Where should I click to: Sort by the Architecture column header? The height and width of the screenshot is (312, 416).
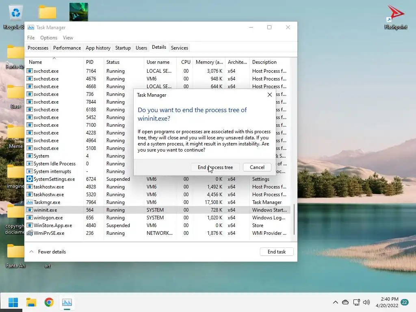point(237,62)
